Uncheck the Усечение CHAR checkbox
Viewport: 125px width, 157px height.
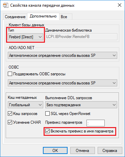(10, 122)
